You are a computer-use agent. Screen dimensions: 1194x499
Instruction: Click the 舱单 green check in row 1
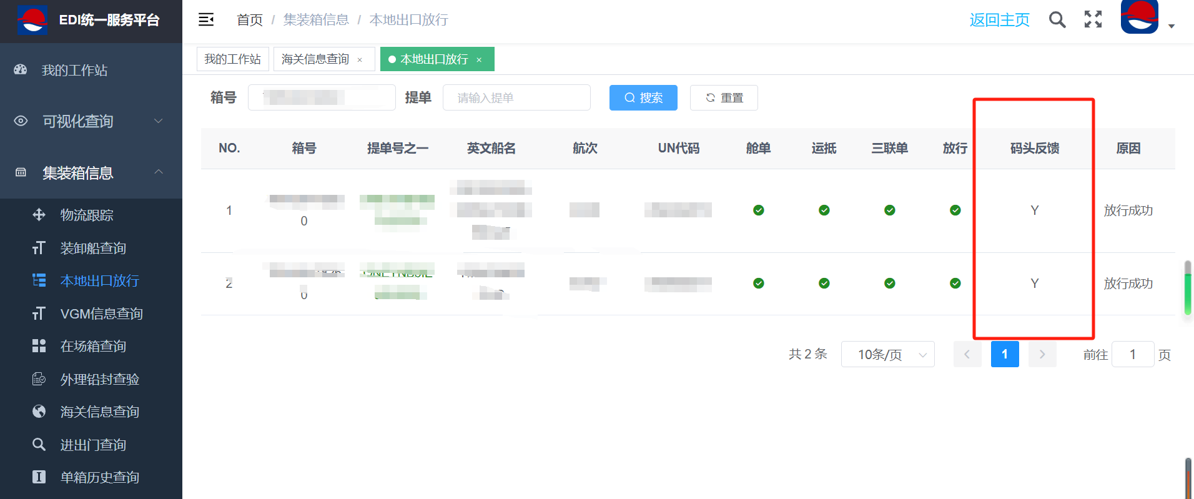[x=758, y=210]
